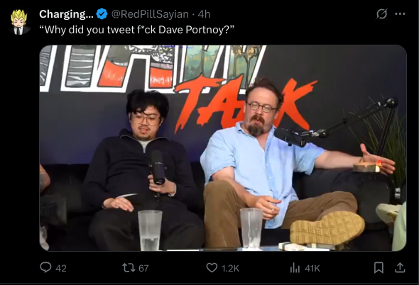Open the tweet via the 4h timestamp
This screenshot has height=285, width=419.
[x=204, y=14]
